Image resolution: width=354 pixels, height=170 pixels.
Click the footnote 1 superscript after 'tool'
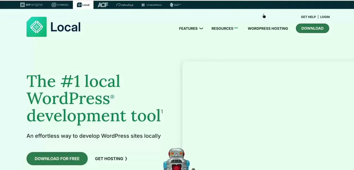pos(162,111)
